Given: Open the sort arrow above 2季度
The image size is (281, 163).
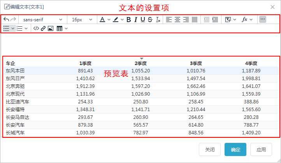Looking at the screenshot, I should (x=142, y=58).
